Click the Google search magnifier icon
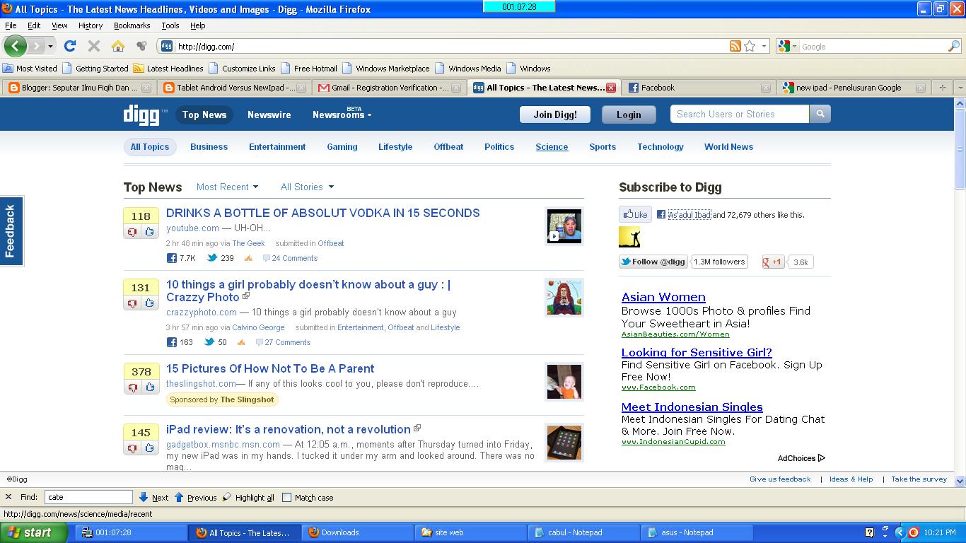The width and height of the screenshot is (966, 543). pos(953,46)
